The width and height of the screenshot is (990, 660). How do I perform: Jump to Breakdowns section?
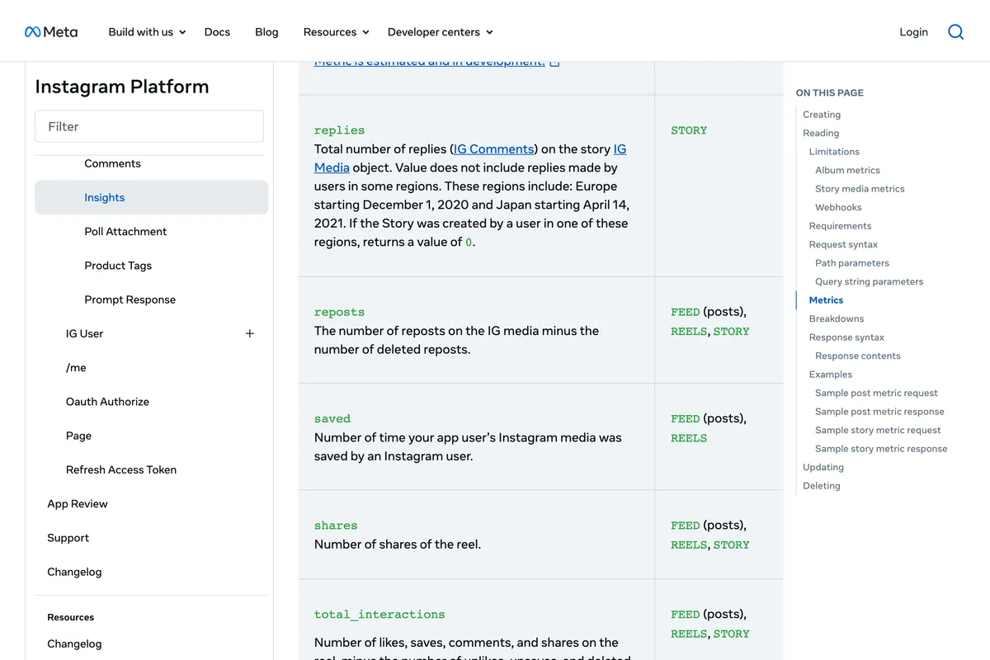837,318
